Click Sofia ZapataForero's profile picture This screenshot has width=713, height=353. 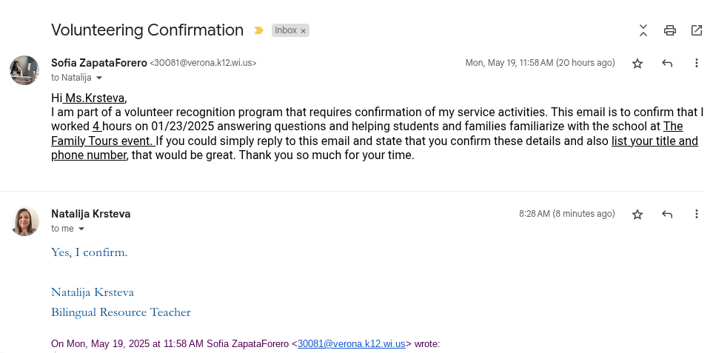click(24, 70)
